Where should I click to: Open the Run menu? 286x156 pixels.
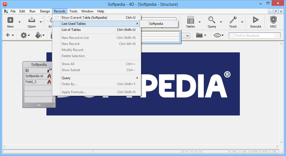coord(32,11)
